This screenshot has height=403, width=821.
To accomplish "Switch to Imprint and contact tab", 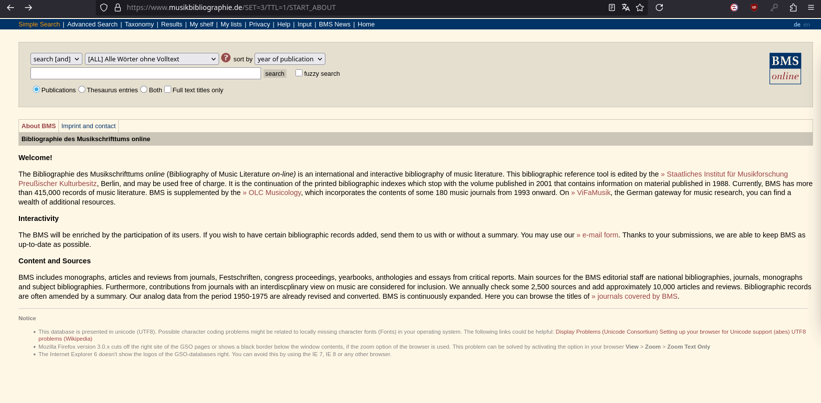I will (88, 126).
